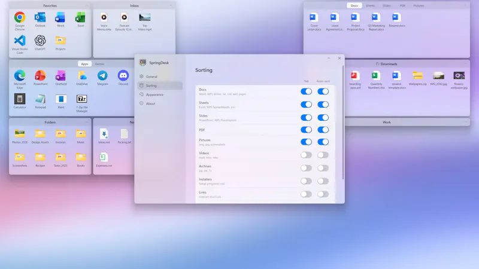479x269 pixels.
Task: Select IMG_2042.jpg thumbnail in Downloads
Action: [x=438, y=75]
